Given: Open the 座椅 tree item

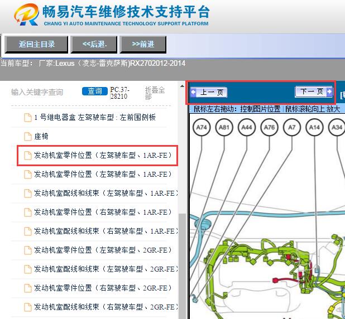Looking at the screenshot, I should (41, 136).
